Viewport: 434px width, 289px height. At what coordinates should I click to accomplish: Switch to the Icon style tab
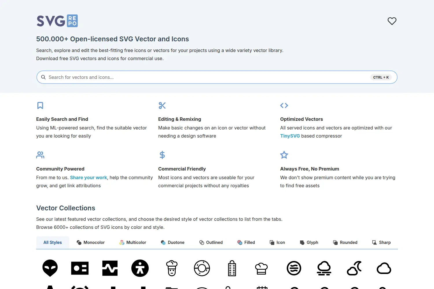click(277, 242)
